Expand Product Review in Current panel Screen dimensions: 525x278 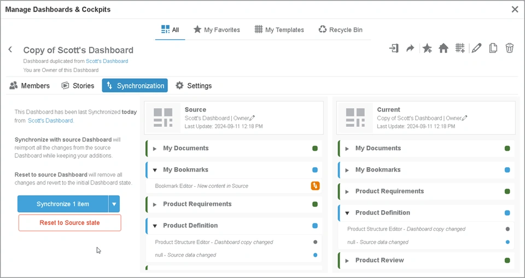347,261
